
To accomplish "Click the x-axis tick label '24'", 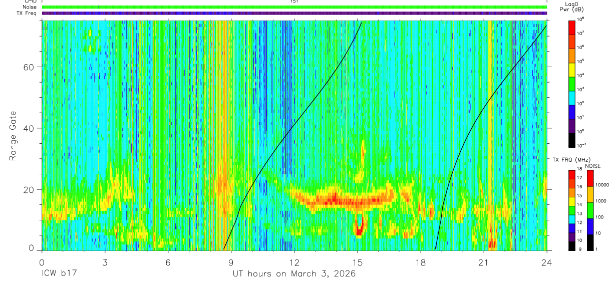I will [547, 262].
